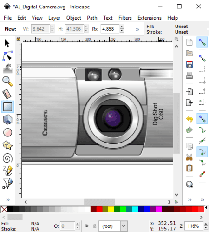
Task: Select the Bezier pen tool
Action: pyautogui.click(x=7, y=184)
